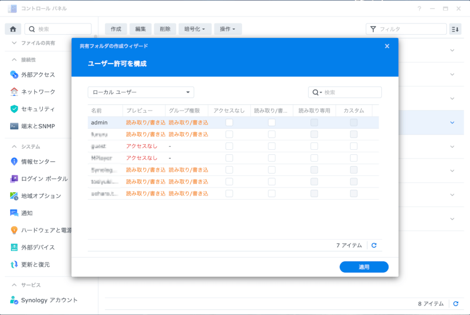Click Preview (プレビュー) column header
The image size is (470, 315).
point(144,111)
